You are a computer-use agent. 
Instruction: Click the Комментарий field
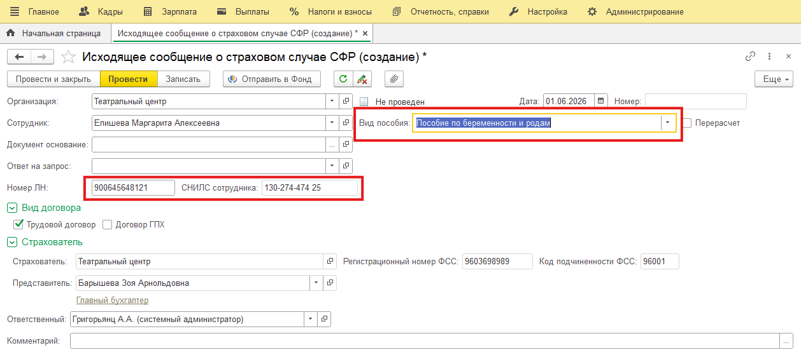[425, 341]
